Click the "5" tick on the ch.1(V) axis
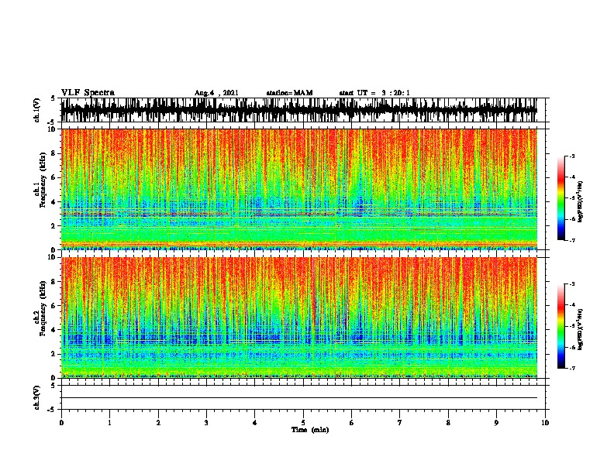614x474 pixels. pyautogui.click(x=53, y=98)
